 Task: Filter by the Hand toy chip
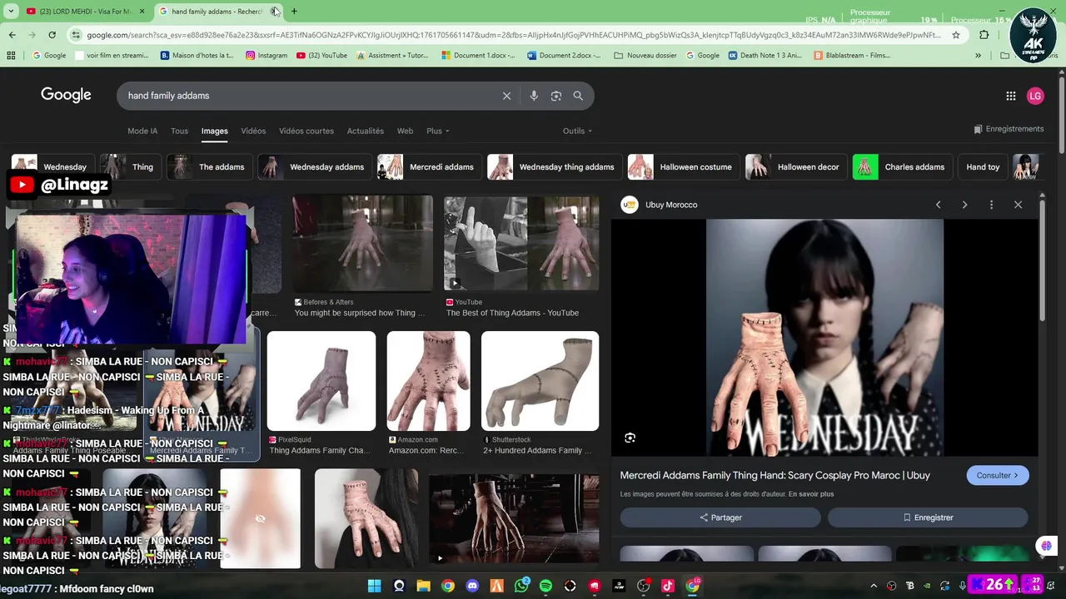coord(983,166)
